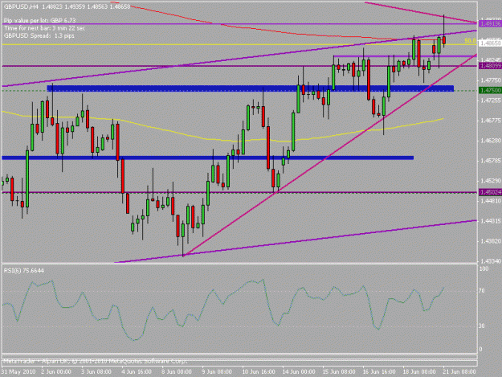Click the '21 Jun 08:00' time axis label
Screen dimensions: 502x377
tap(459, 371)
